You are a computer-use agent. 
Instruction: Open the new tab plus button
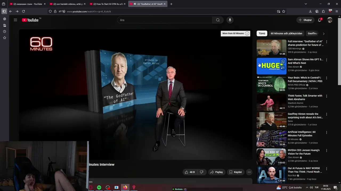click(x=171, y=4)
